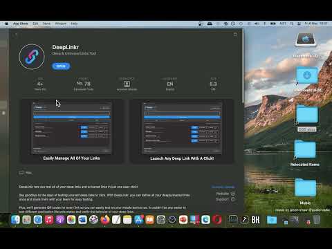Open Music from the Dock
Image resolution: width=332 pixels, height=249 pixels.
[x=49, y=220]
